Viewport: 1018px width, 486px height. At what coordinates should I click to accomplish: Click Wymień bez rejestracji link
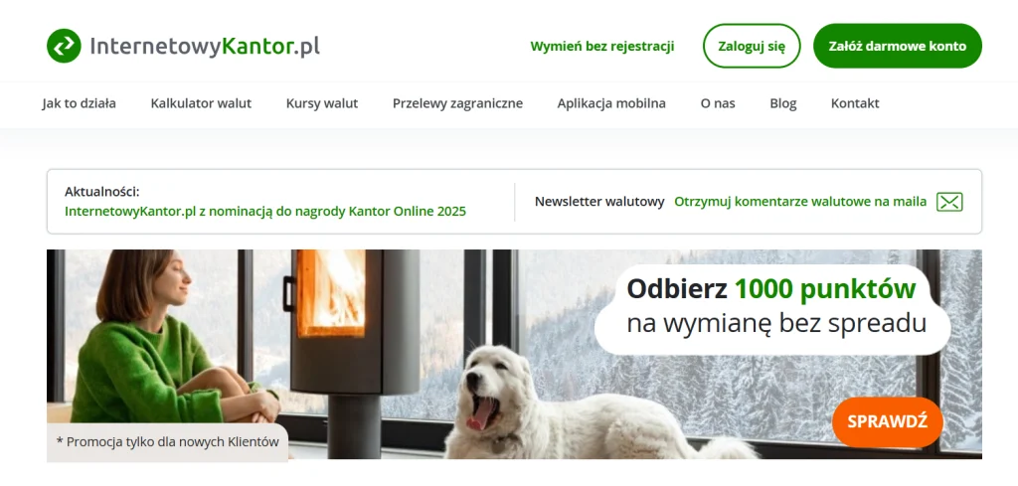point(601,46)
